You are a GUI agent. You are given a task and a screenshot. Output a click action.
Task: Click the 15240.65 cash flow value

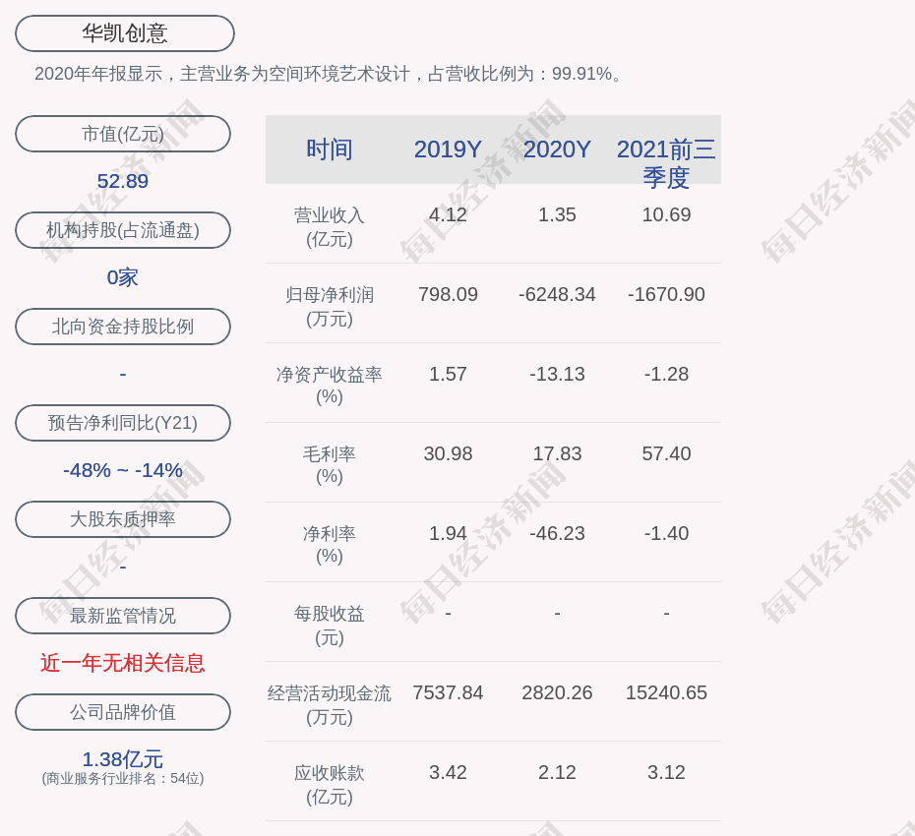tap(666, 692)
